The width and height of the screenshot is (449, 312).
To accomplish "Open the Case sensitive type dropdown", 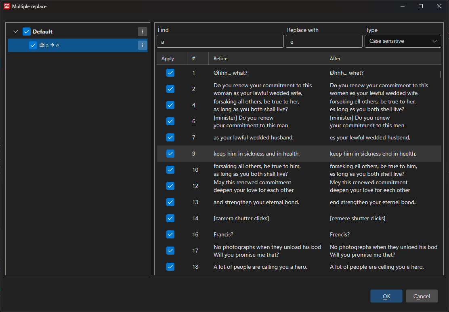I will [x=403, y=41].
